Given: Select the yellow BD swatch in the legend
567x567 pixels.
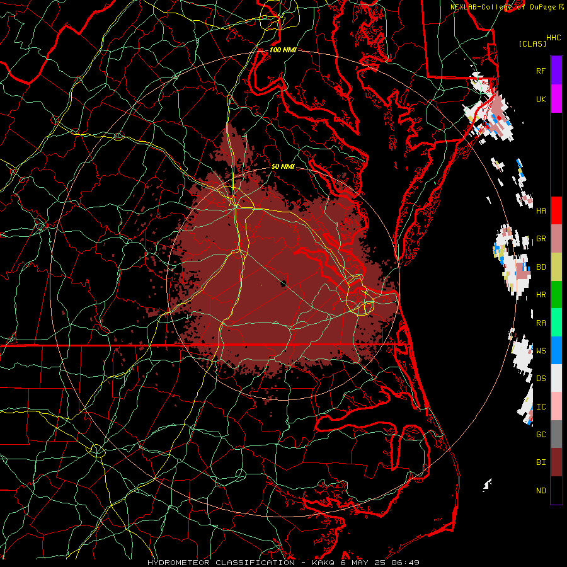Looking at the screenshot, I should (556, 267).
